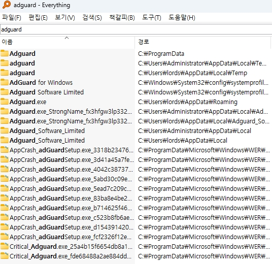Click icon of AppCrash_adGuardSetup.exe_5abd30c09e
The height and width of the screenshot is (264, 272).
[5, 179]
